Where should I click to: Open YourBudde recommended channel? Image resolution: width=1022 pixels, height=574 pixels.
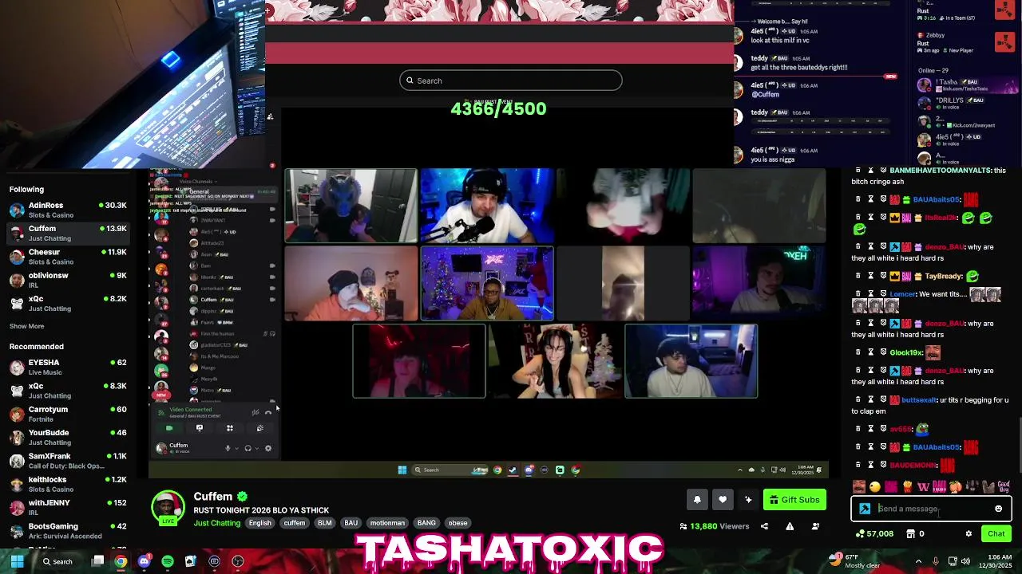[x=68, y=437]
